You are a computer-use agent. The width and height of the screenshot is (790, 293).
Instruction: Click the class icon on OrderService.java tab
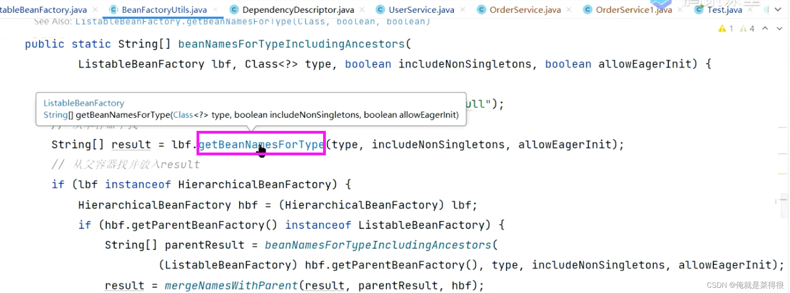(x=481, y=10)
